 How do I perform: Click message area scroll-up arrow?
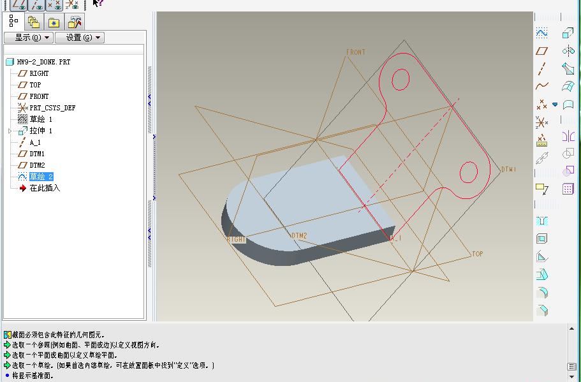click(571, 329)
